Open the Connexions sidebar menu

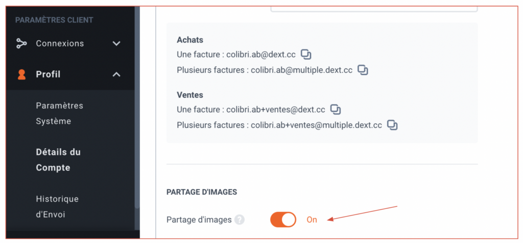click(70, 44)
